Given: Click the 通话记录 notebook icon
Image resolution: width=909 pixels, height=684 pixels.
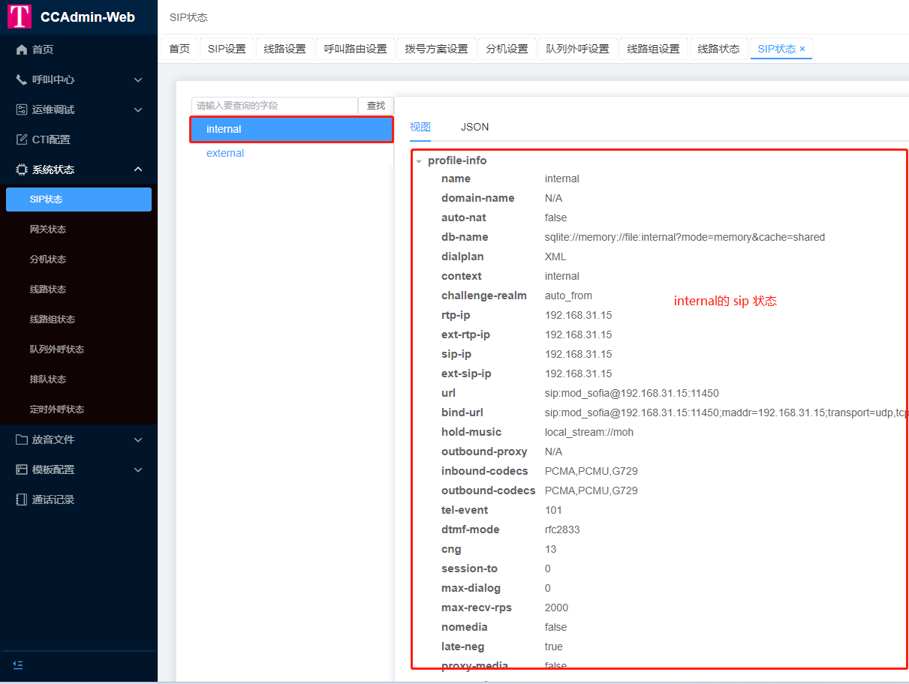Looking at the screenshot, I should (22, 499).
